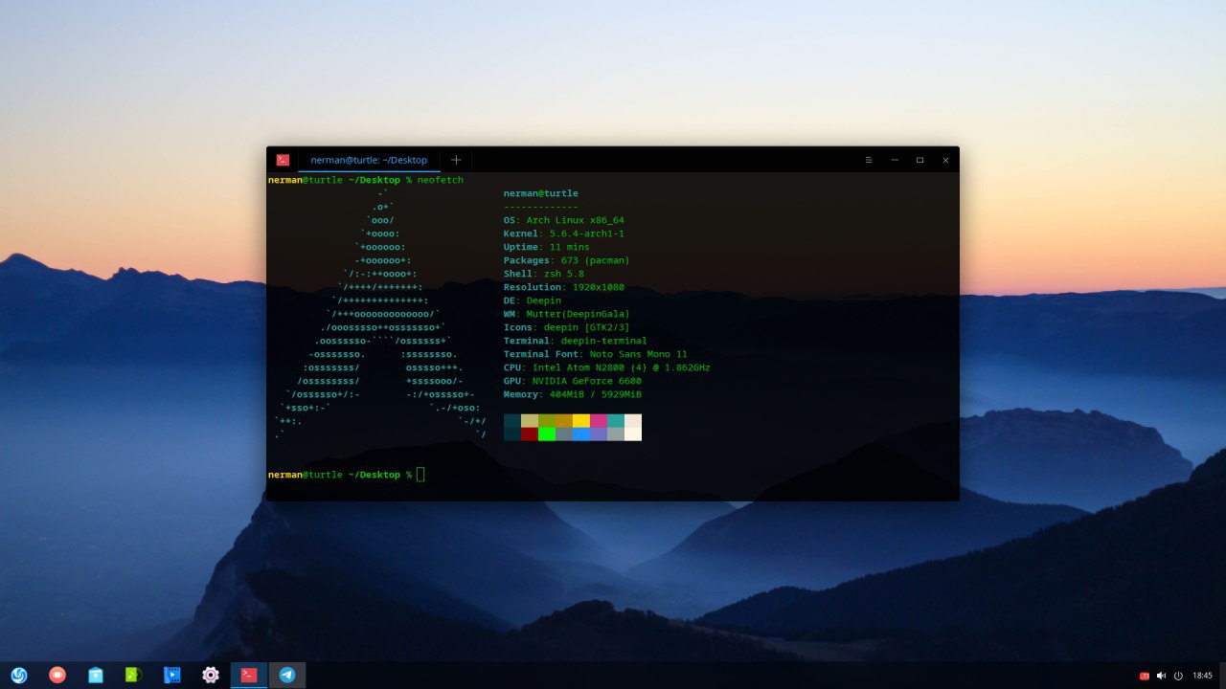Click the 'CPU: Intel Atom N2800' line
The height and width of the screenshot is (689, 1226).
point(607,367)
